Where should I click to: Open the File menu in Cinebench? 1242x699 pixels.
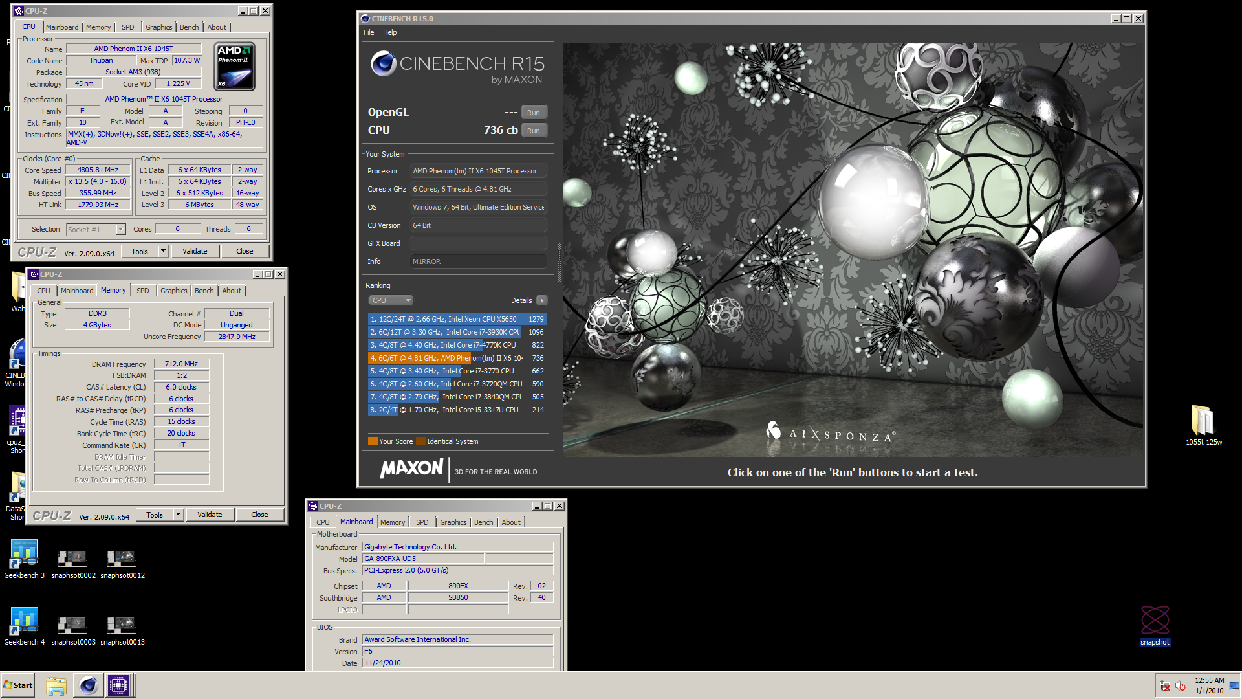pyautogui.click(x=369, y=32)
